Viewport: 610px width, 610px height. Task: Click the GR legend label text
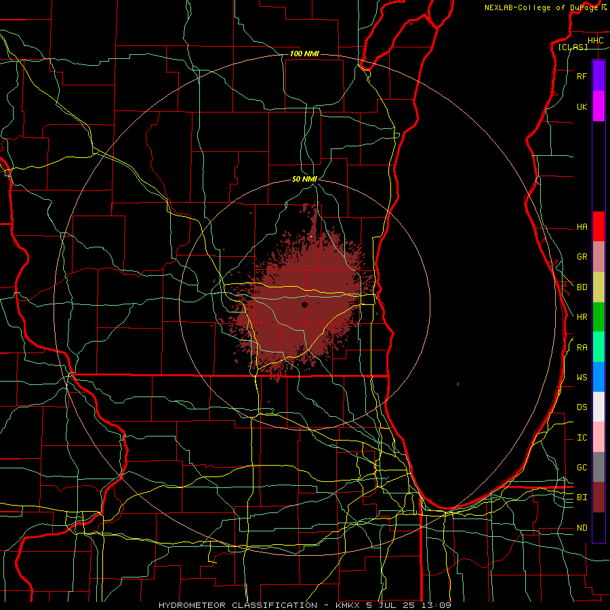[582, 257]
